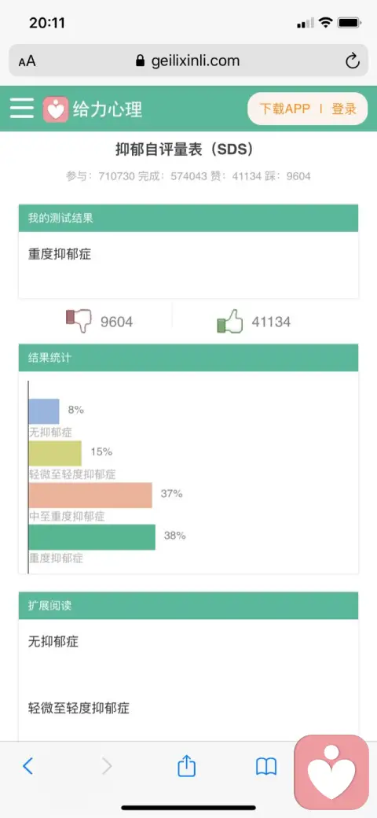Open 轻微至轻度抑郁症 extended reading entry
The width and height of the screenshot is (377, 818).
79,708
